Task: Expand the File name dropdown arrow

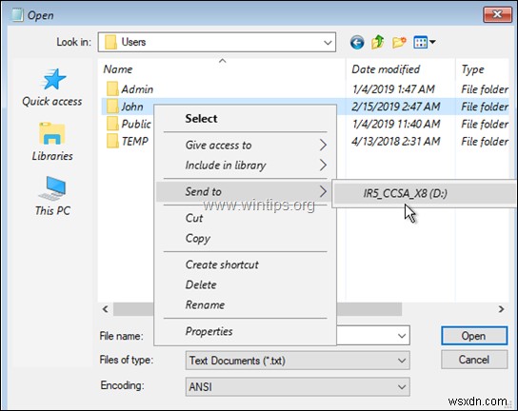Action: 402,336
